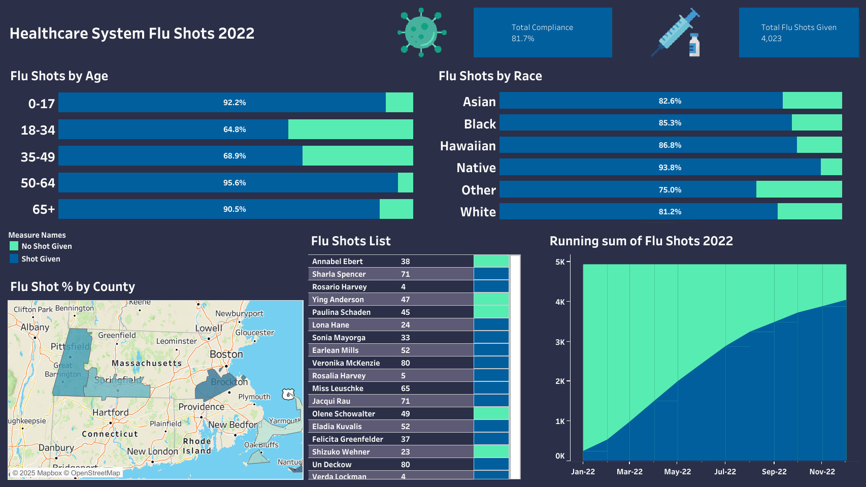This screenshot has width=866, height=487.
Task: Click the Nov-22 axis label
Action: (x=822, y=471)
